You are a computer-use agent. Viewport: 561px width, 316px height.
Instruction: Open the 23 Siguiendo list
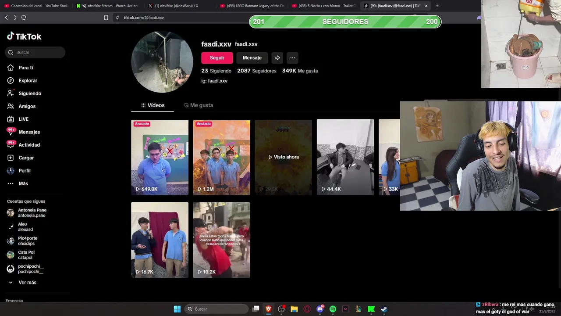pos(217,71)
